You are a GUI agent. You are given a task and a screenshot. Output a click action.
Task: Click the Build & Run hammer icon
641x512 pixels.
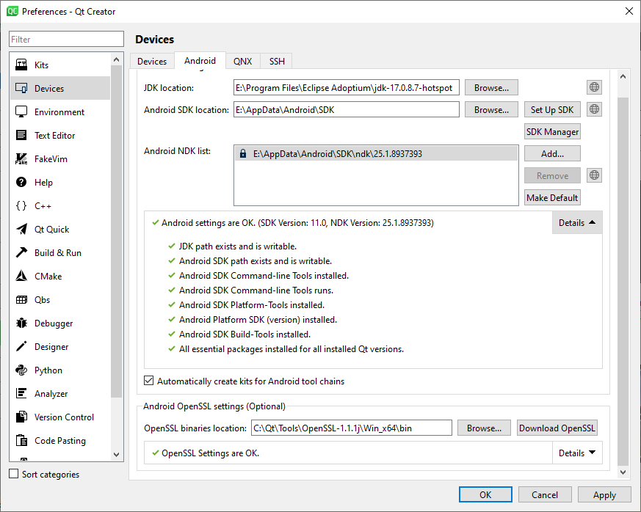tap(21, 253)
